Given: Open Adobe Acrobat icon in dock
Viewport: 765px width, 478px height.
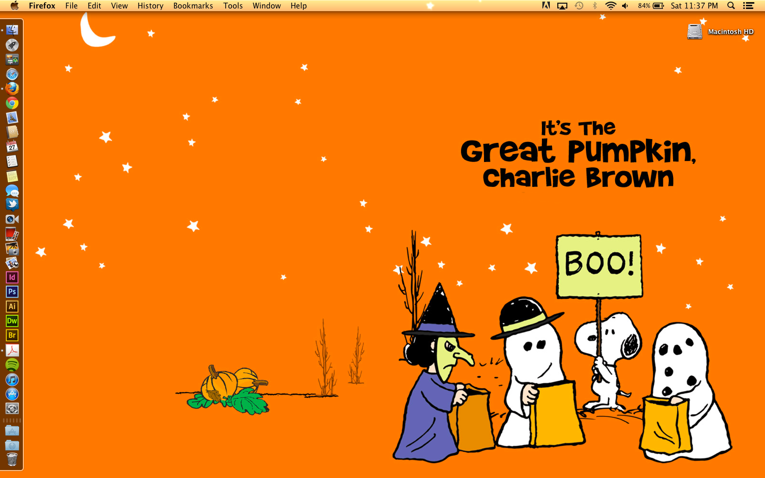Looking at the screenshot, I should (x=12, y=350).
